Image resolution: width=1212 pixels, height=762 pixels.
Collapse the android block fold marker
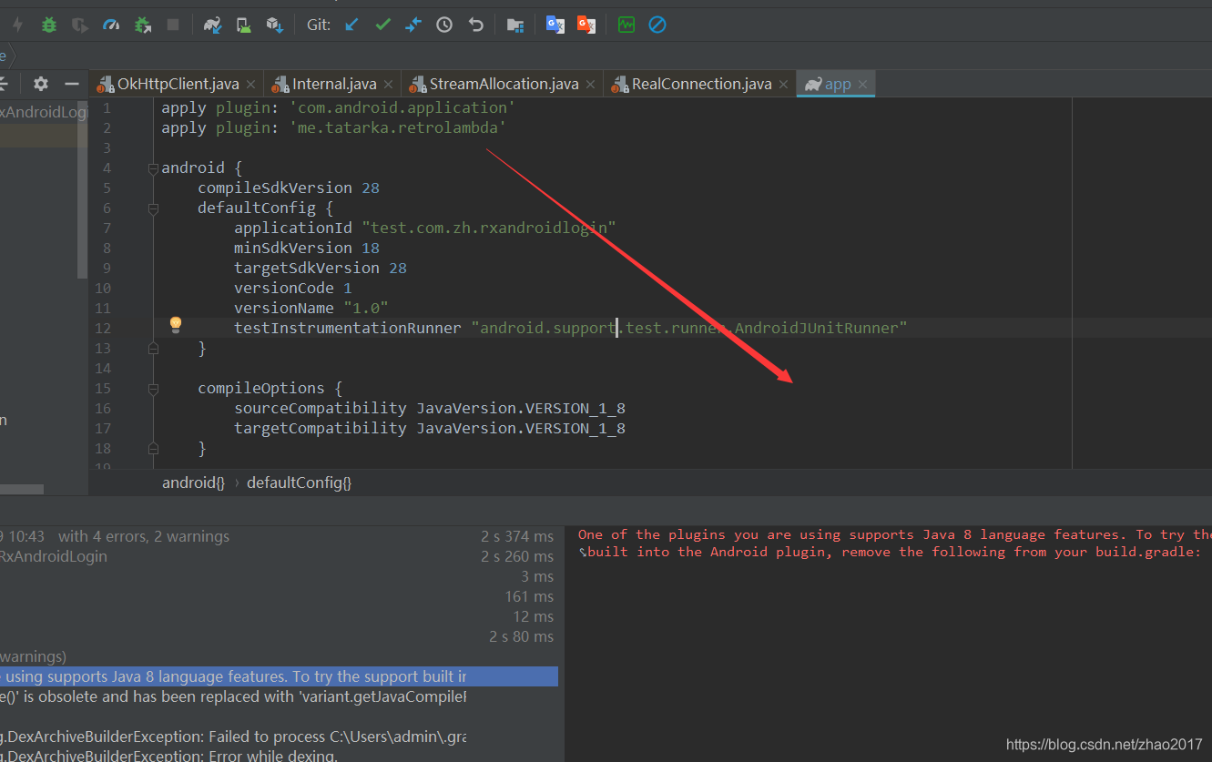pyautogui.click(x=153, y=168)
